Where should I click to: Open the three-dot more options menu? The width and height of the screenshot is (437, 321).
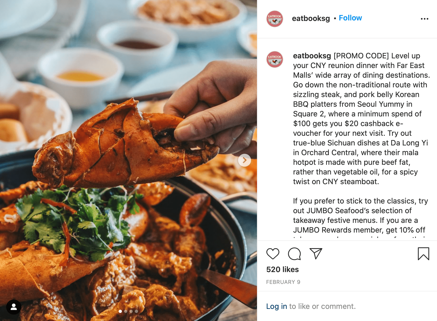(x=424, y=19)
